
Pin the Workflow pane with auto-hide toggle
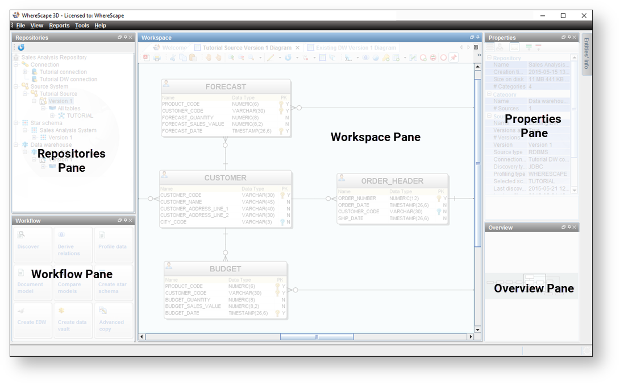tap(126, 220)
